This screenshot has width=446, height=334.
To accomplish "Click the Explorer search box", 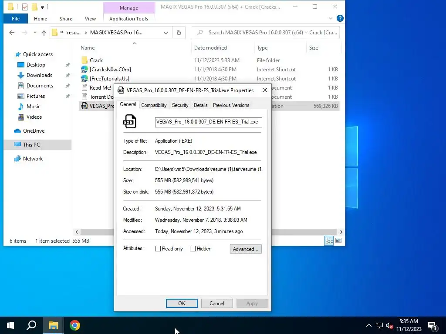I will pyautogui.click(x=265, y=33).
